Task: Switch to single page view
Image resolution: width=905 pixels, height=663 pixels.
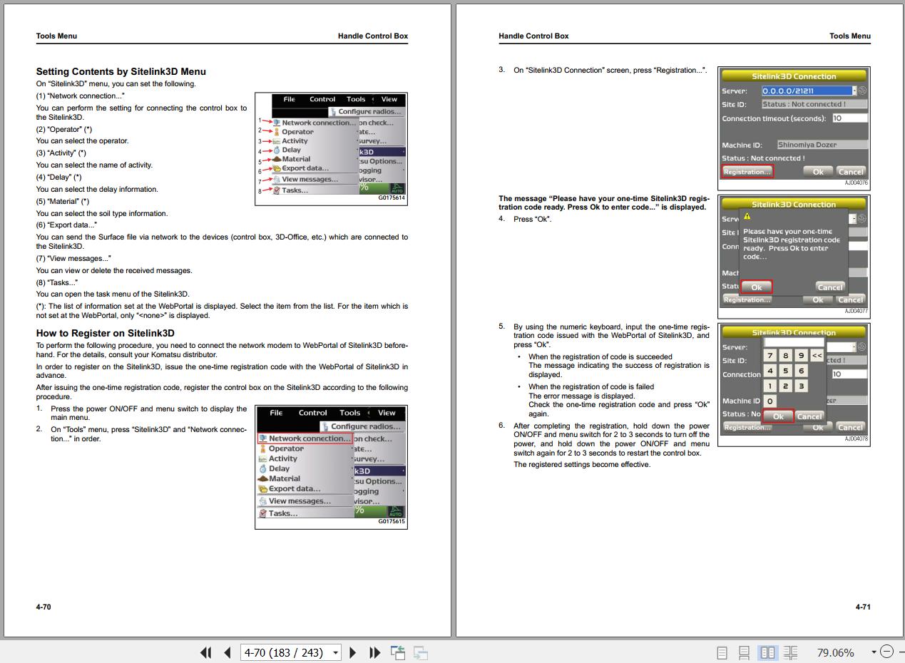Action: [x=722, y=652]
